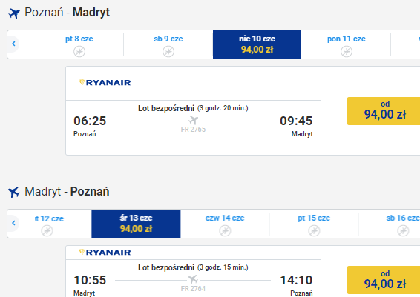
Task: Show earlier return dates with left chevron
Action: [13, 223]
